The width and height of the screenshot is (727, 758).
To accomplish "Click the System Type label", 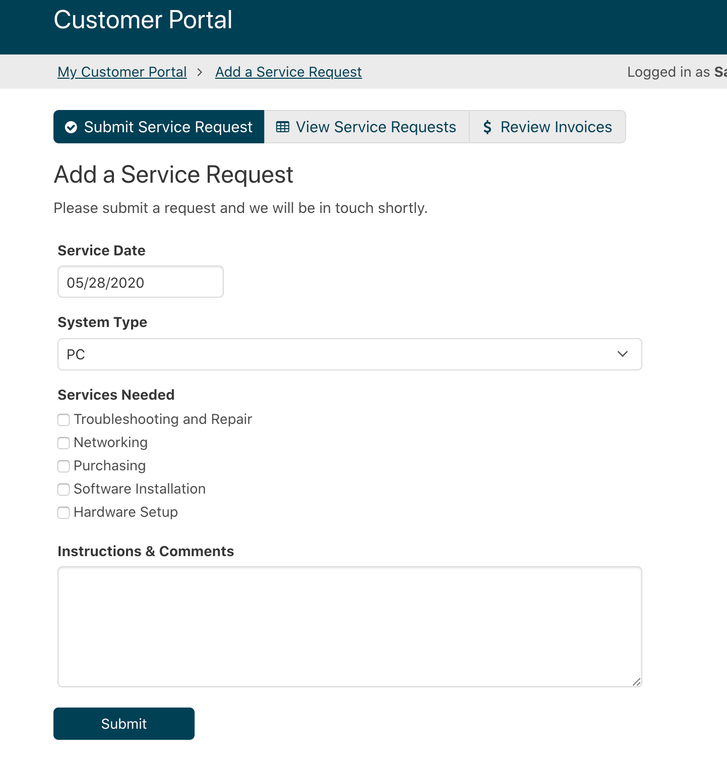I will tap(102, 322).
